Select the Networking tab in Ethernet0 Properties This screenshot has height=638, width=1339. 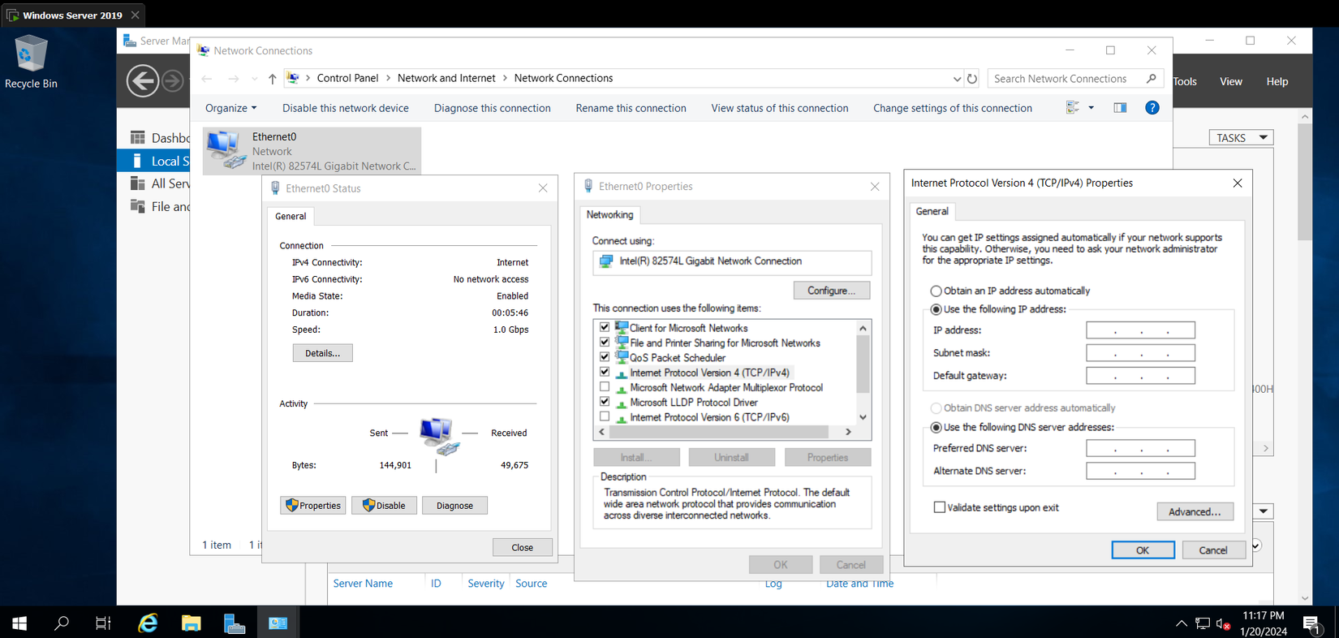pyautogui.click(x=610, y=215)
